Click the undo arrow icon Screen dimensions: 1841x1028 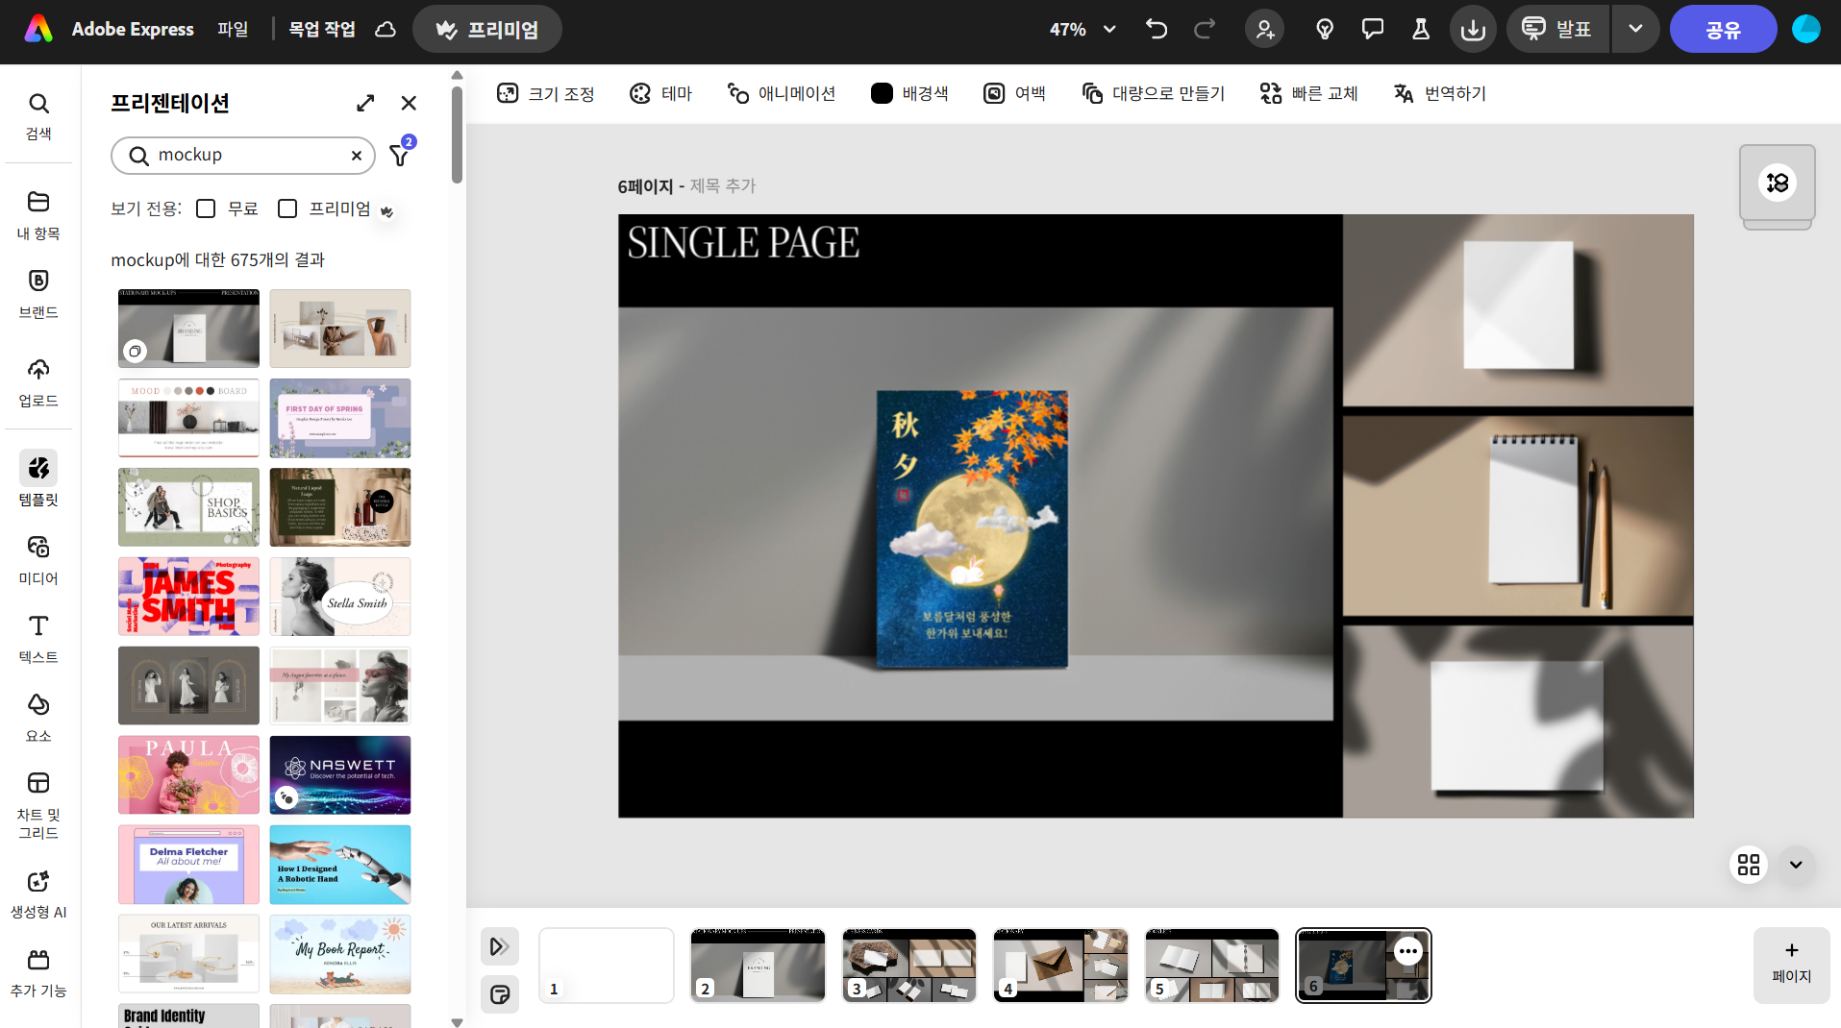pos(1157,29)
